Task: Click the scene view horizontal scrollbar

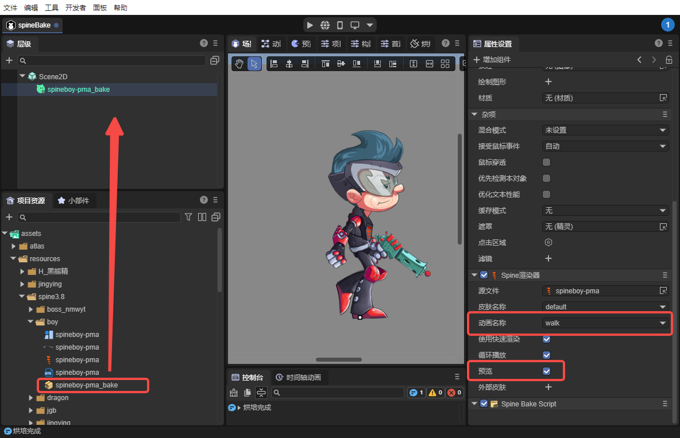Action: pyautogui.click(x=339, y=360)
